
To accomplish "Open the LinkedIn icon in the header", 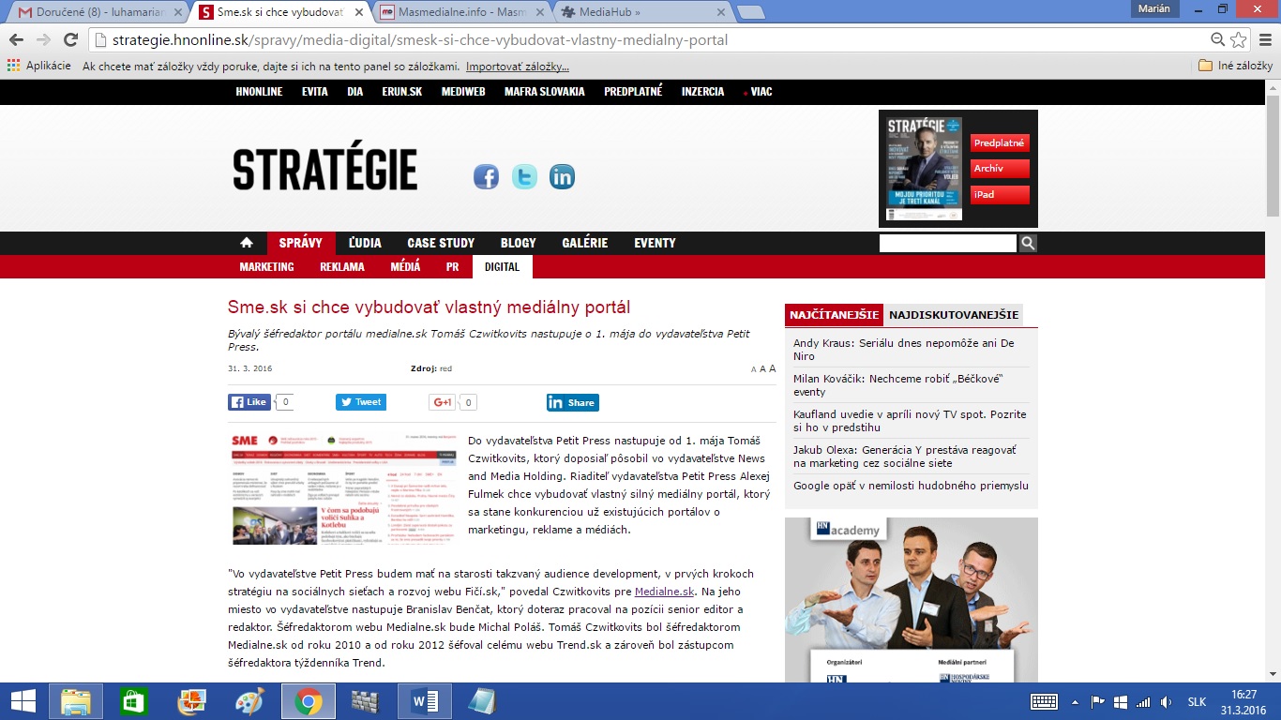I will point(562,176).
